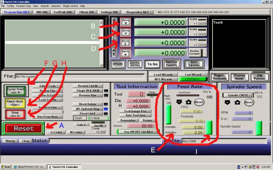Image resolution: width=273 pixels, height=170 pixels.
Task: Reset the feed rate override
Action: pos(199,102)
